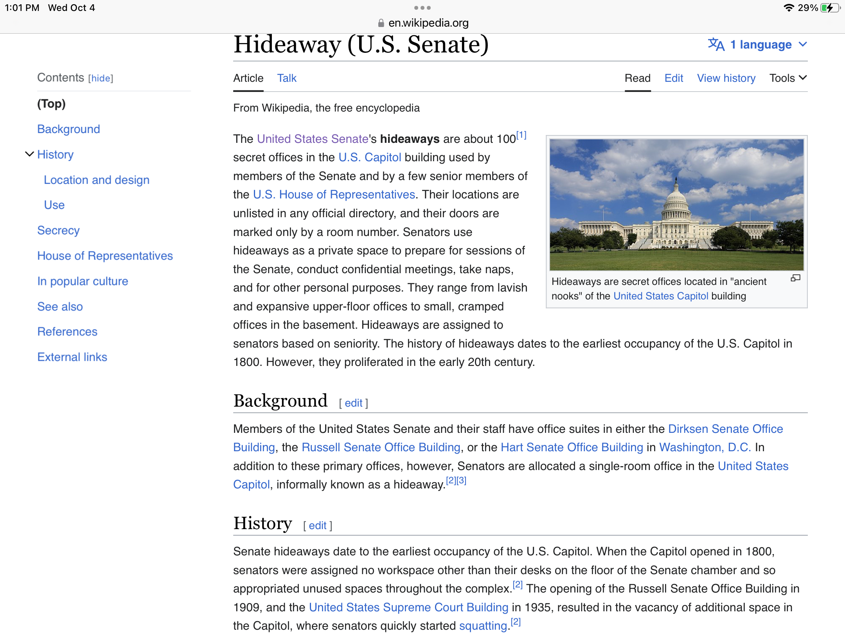The width and height of the screenshot is (845, 634).
Task: Tap citation [2] after 'squatting'
Action: click(x=516, y=622)
